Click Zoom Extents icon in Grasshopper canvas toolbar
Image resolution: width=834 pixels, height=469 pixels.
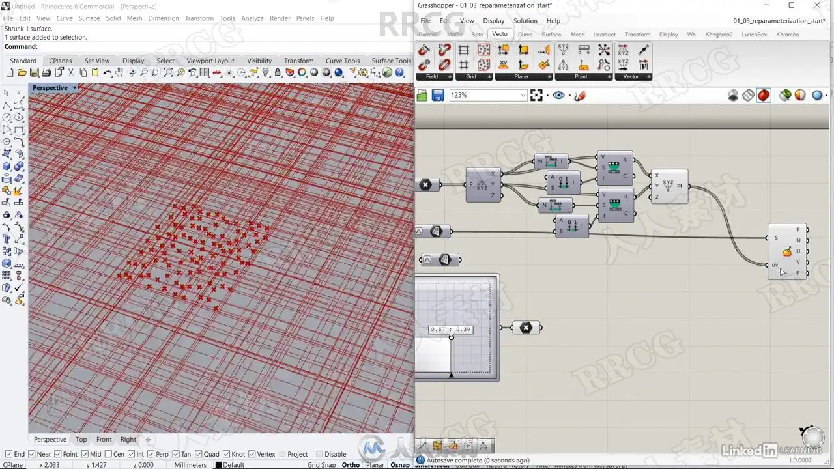tap(536, 96)
